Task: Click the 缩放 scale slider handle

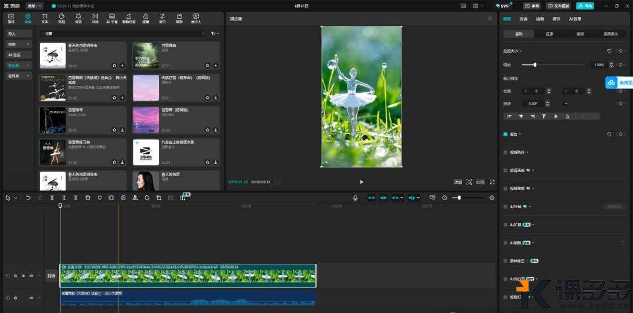Action: pos(535,64)
